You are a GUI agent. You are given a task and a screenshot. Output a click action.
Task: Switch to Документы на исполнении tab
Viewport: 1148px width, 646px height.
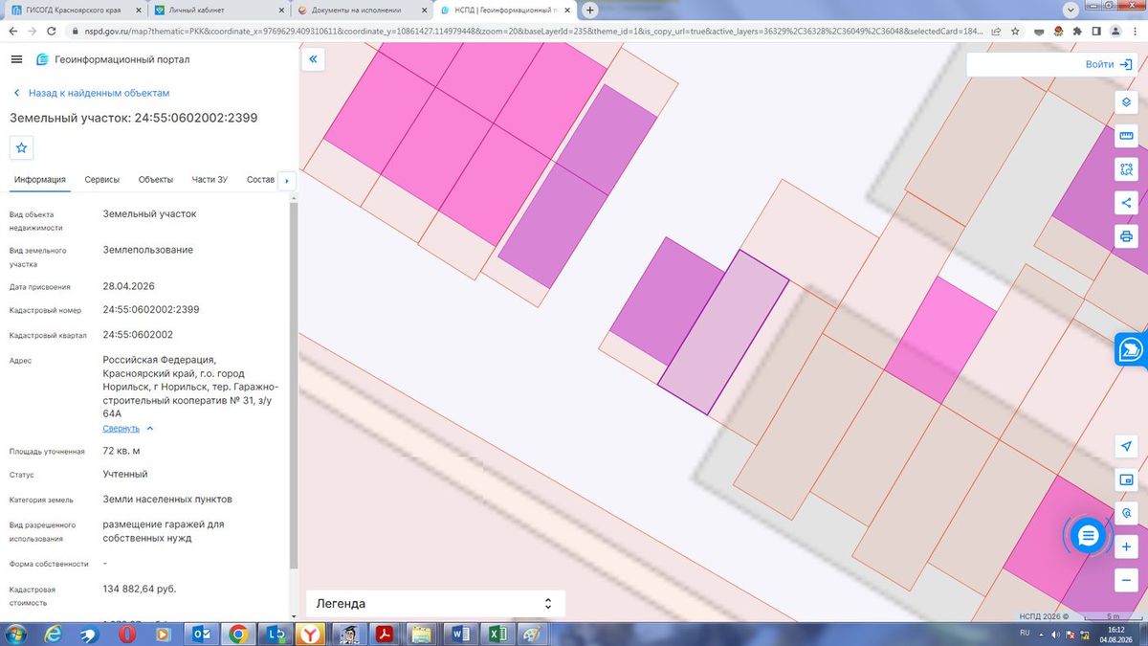(362, 11)
